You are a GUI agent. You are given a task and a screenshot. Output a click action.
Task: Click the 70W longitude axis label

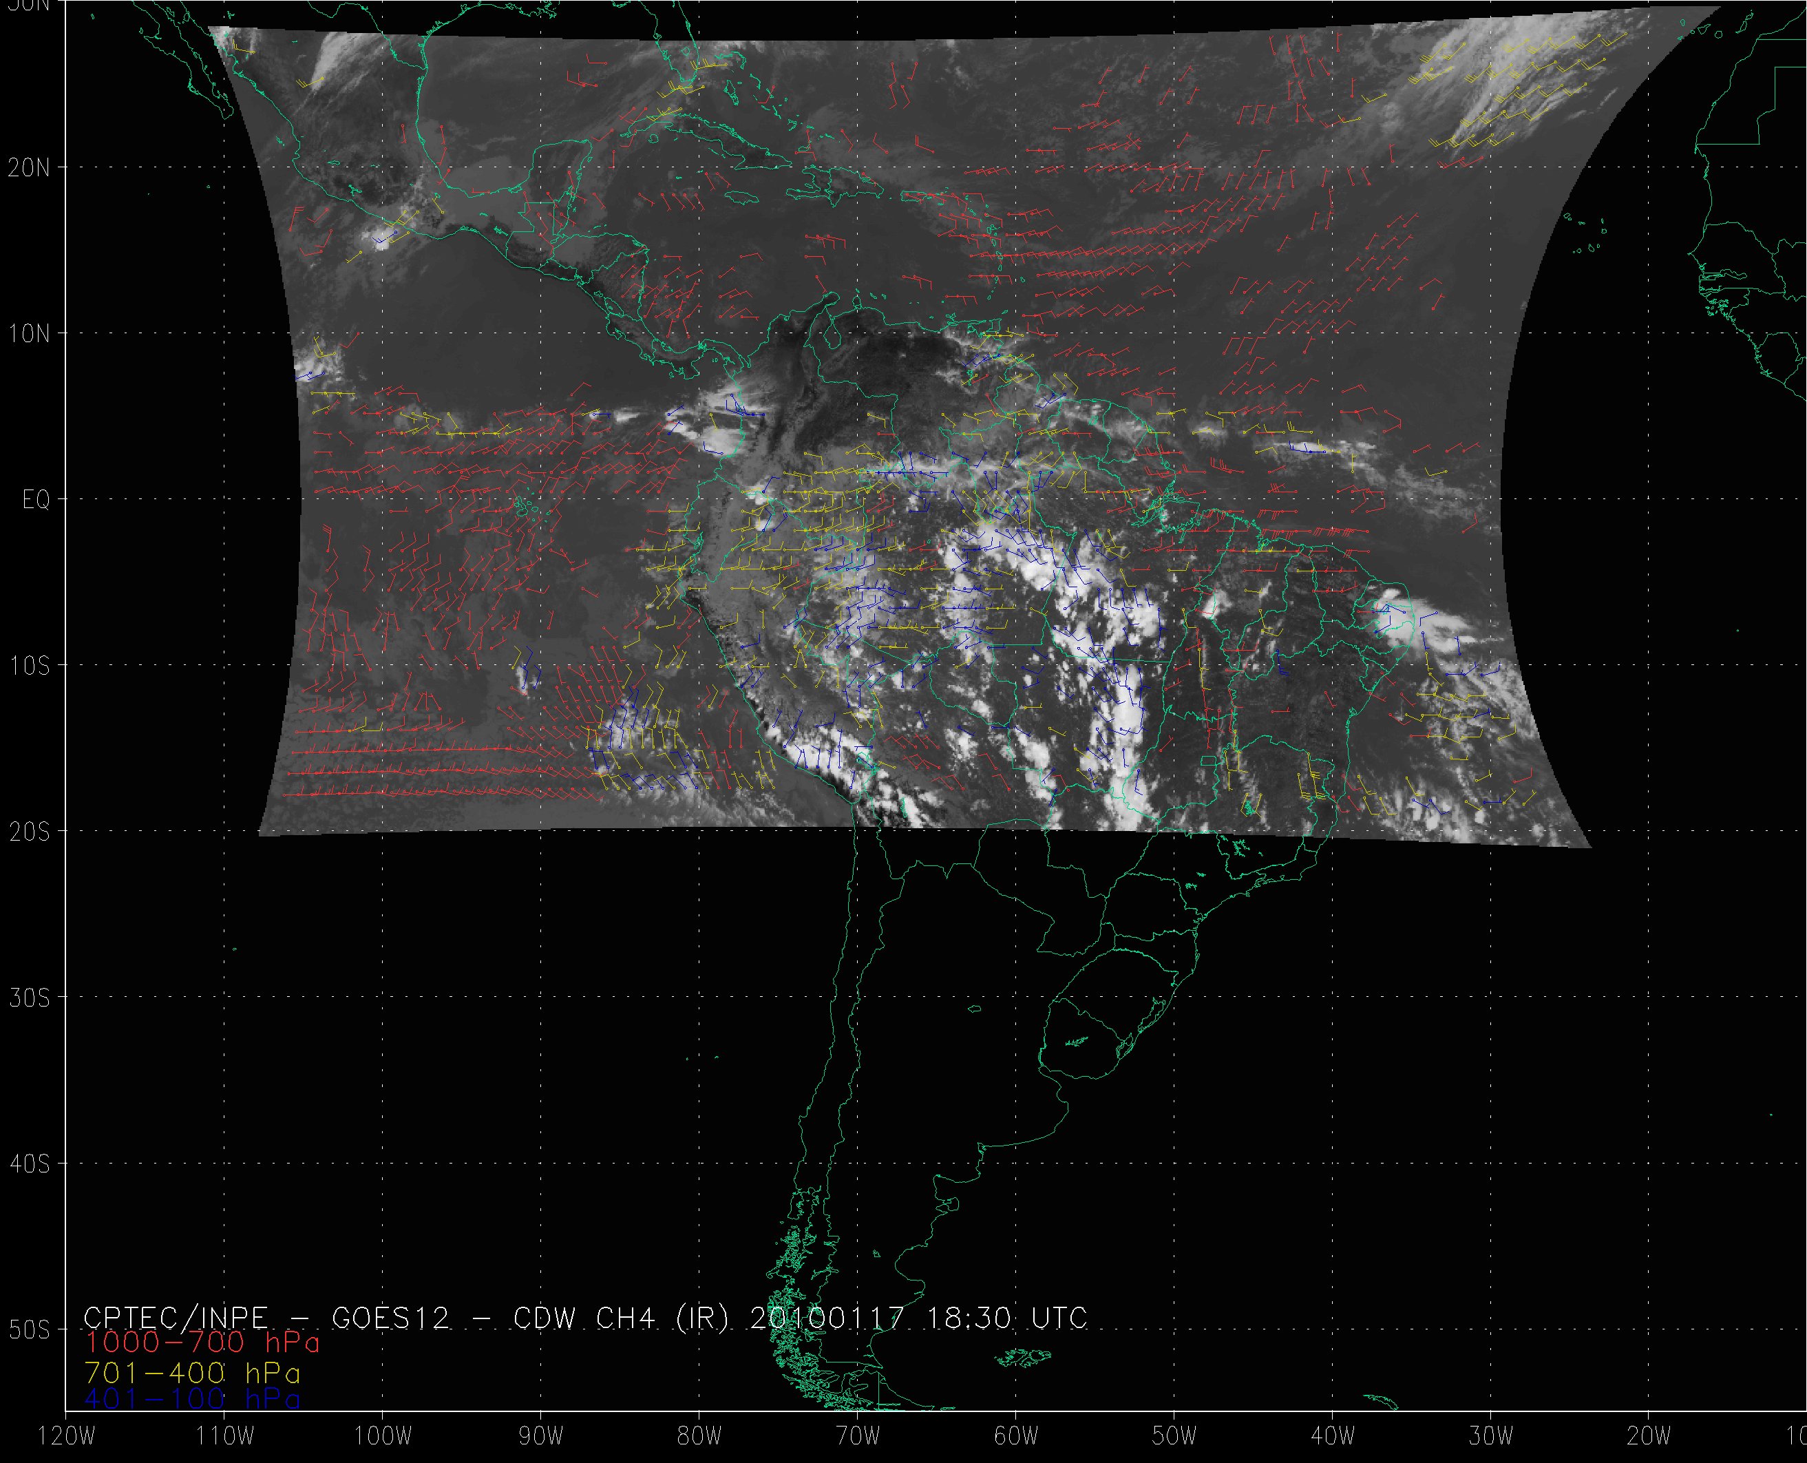tap(858, 1437)
